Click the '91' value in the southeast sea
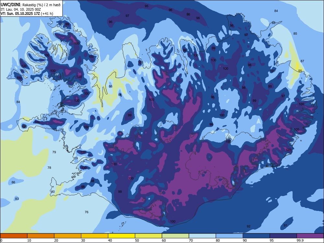Viewport: 324px width, 243px height. coord(285,226)
